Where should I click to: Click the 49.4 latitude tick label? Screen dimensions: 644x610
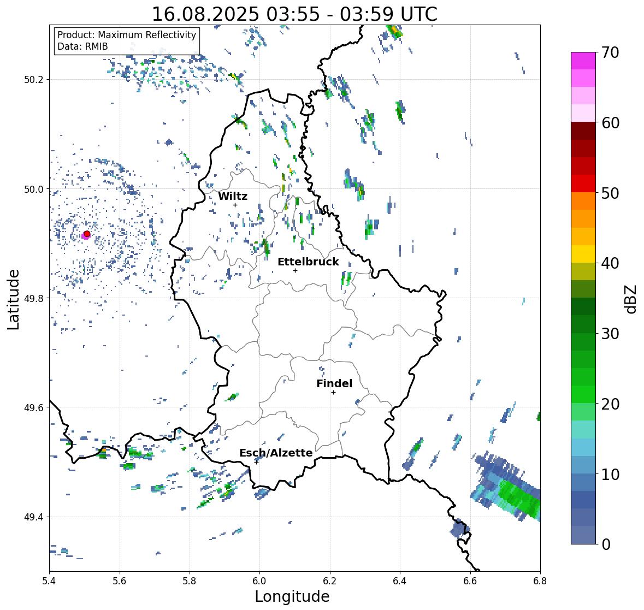coord(34,517)
